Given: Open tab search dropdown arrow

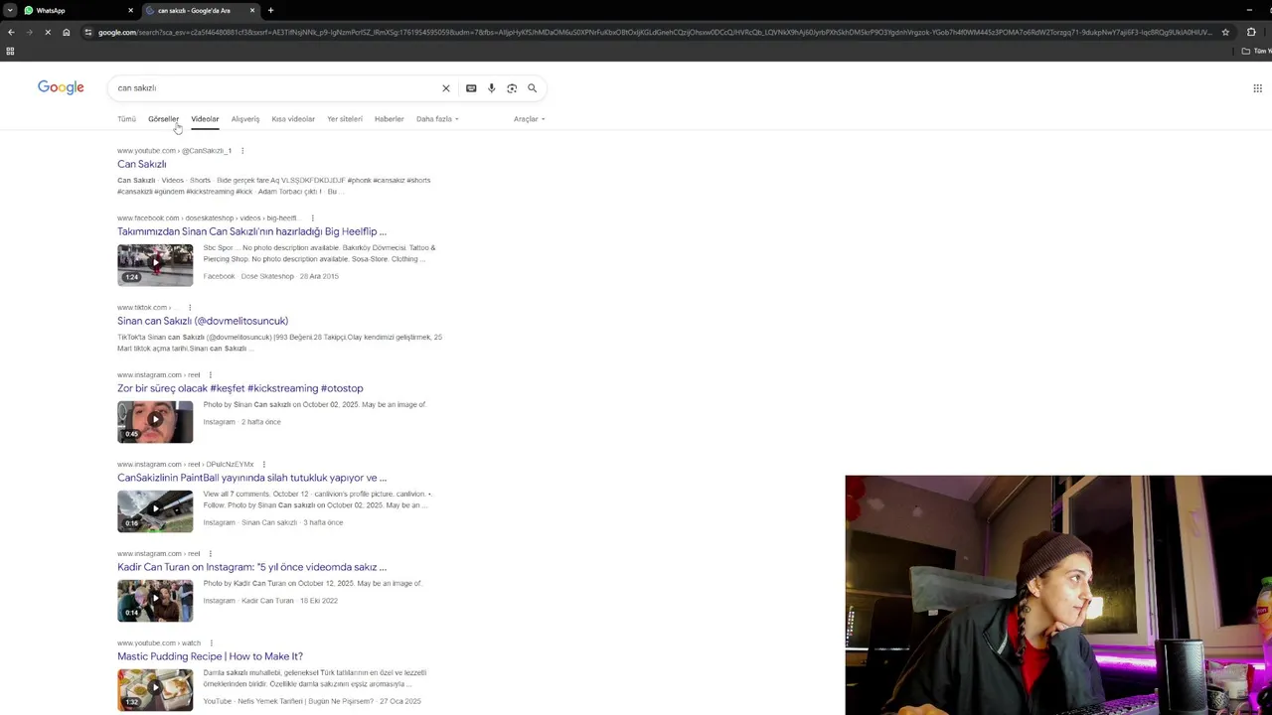Looking at the screenshot, I should pos(10,10).
